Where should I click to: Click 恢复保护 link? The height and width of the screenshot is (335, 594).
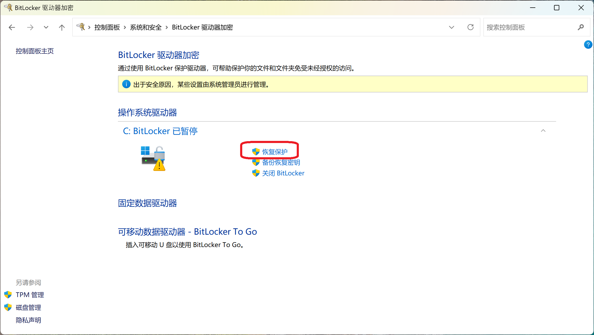pos(275,152)
